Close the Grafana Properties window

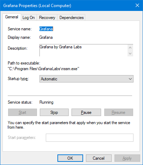pos(137,5)
